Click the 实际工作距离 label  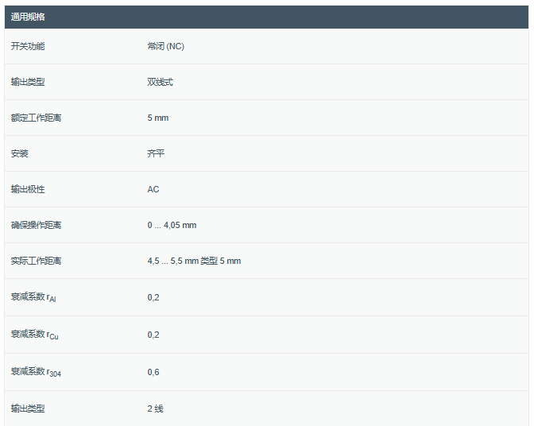point(36,261)
